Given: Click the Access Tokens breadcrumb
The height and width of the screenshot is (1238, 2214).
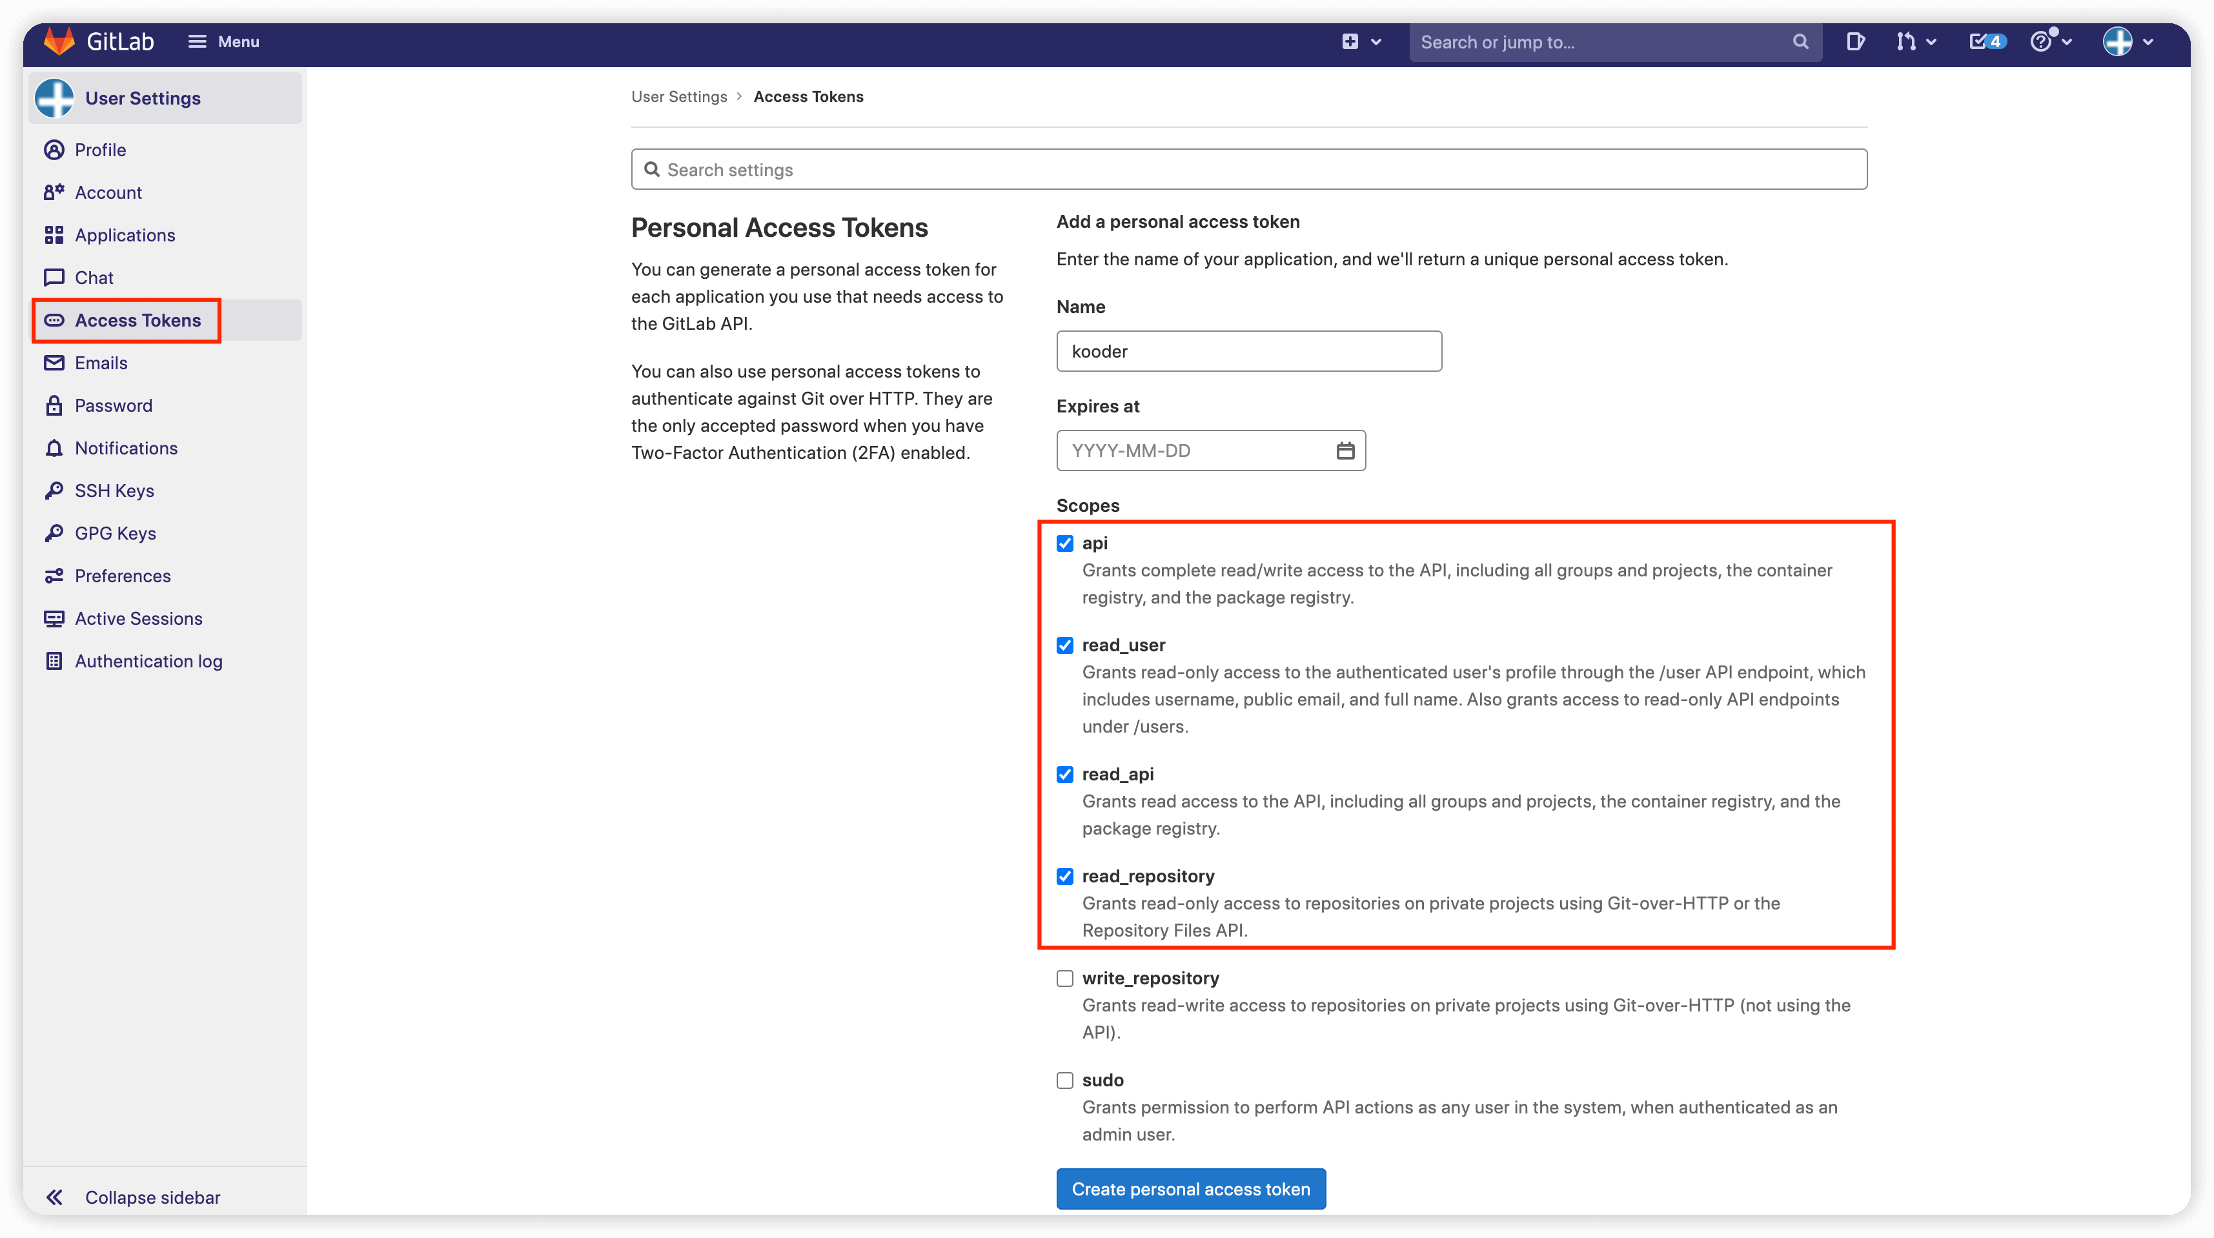Looking at the screenshot, I should coord(808,96).
